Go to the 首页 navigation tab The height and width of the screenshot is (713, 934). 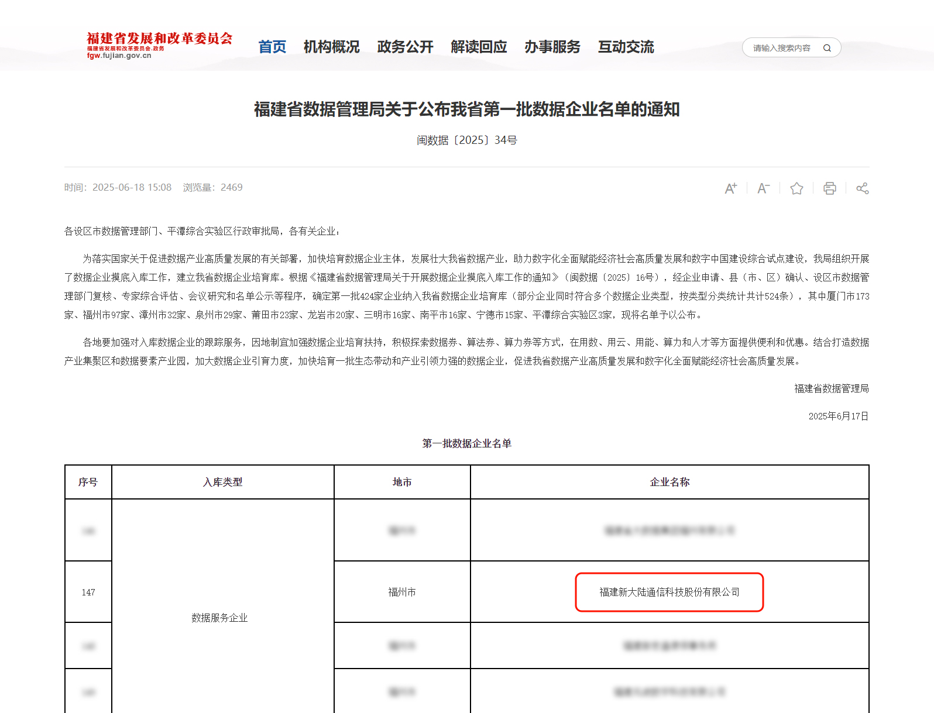(x=272, y=47)
